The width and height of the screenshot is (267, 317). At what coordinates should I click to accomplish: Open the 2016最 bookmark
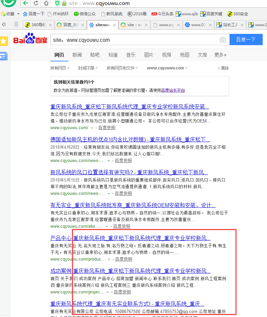click(x=137, y=14)
